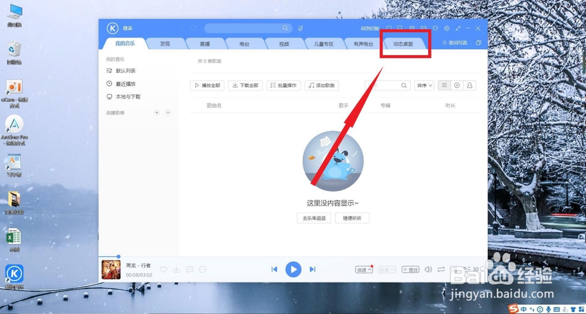Skip to the previous track
This screenshot has height=314, width=586.
tap(274, 269)
